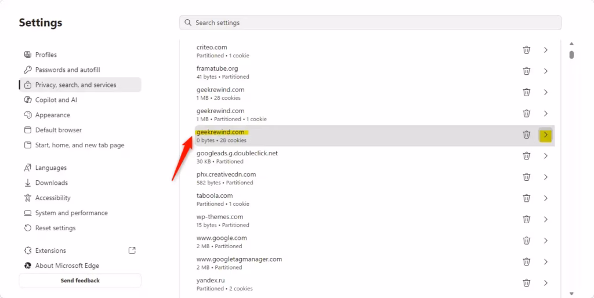The width and height of the screenshot is (594, 298).
Task: Delete criteo.com cookie data with trash icon
Action: (x=526, y=50)
